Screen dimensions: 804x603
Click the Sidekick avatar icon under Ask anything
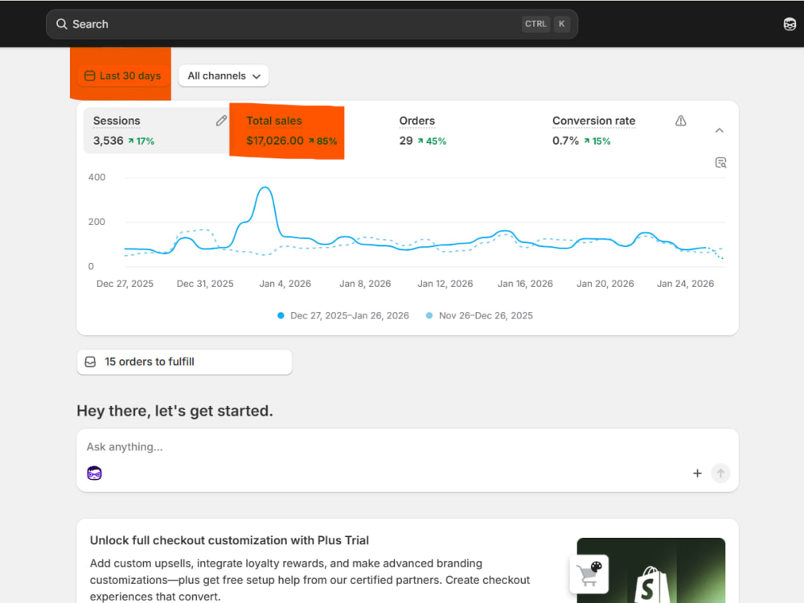(x=94, y=473)
